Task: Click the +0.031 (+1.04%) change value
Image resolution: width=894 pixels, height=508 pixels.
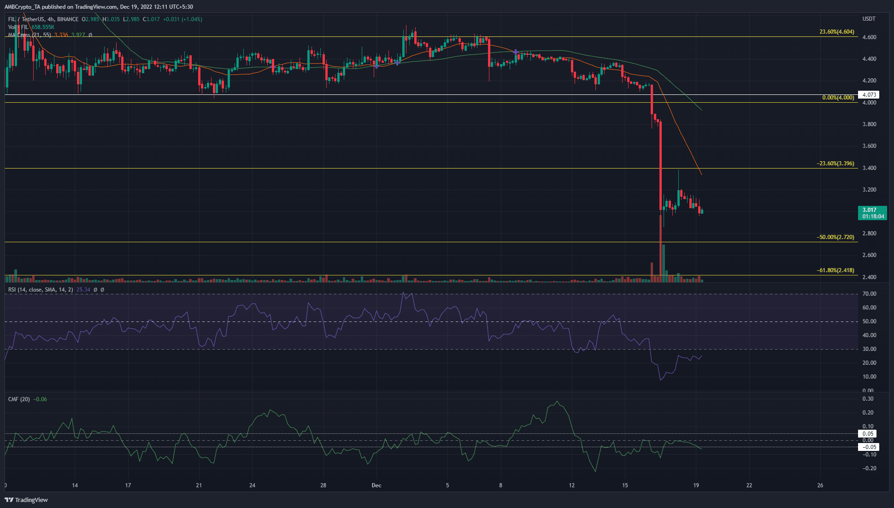Action: pyautogui.click(x=182, y=19)
